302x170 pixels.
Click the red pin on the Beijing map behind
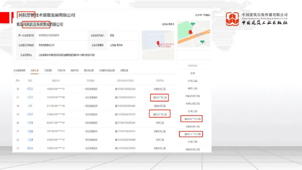pyautogui.click(x=190, y=32)
